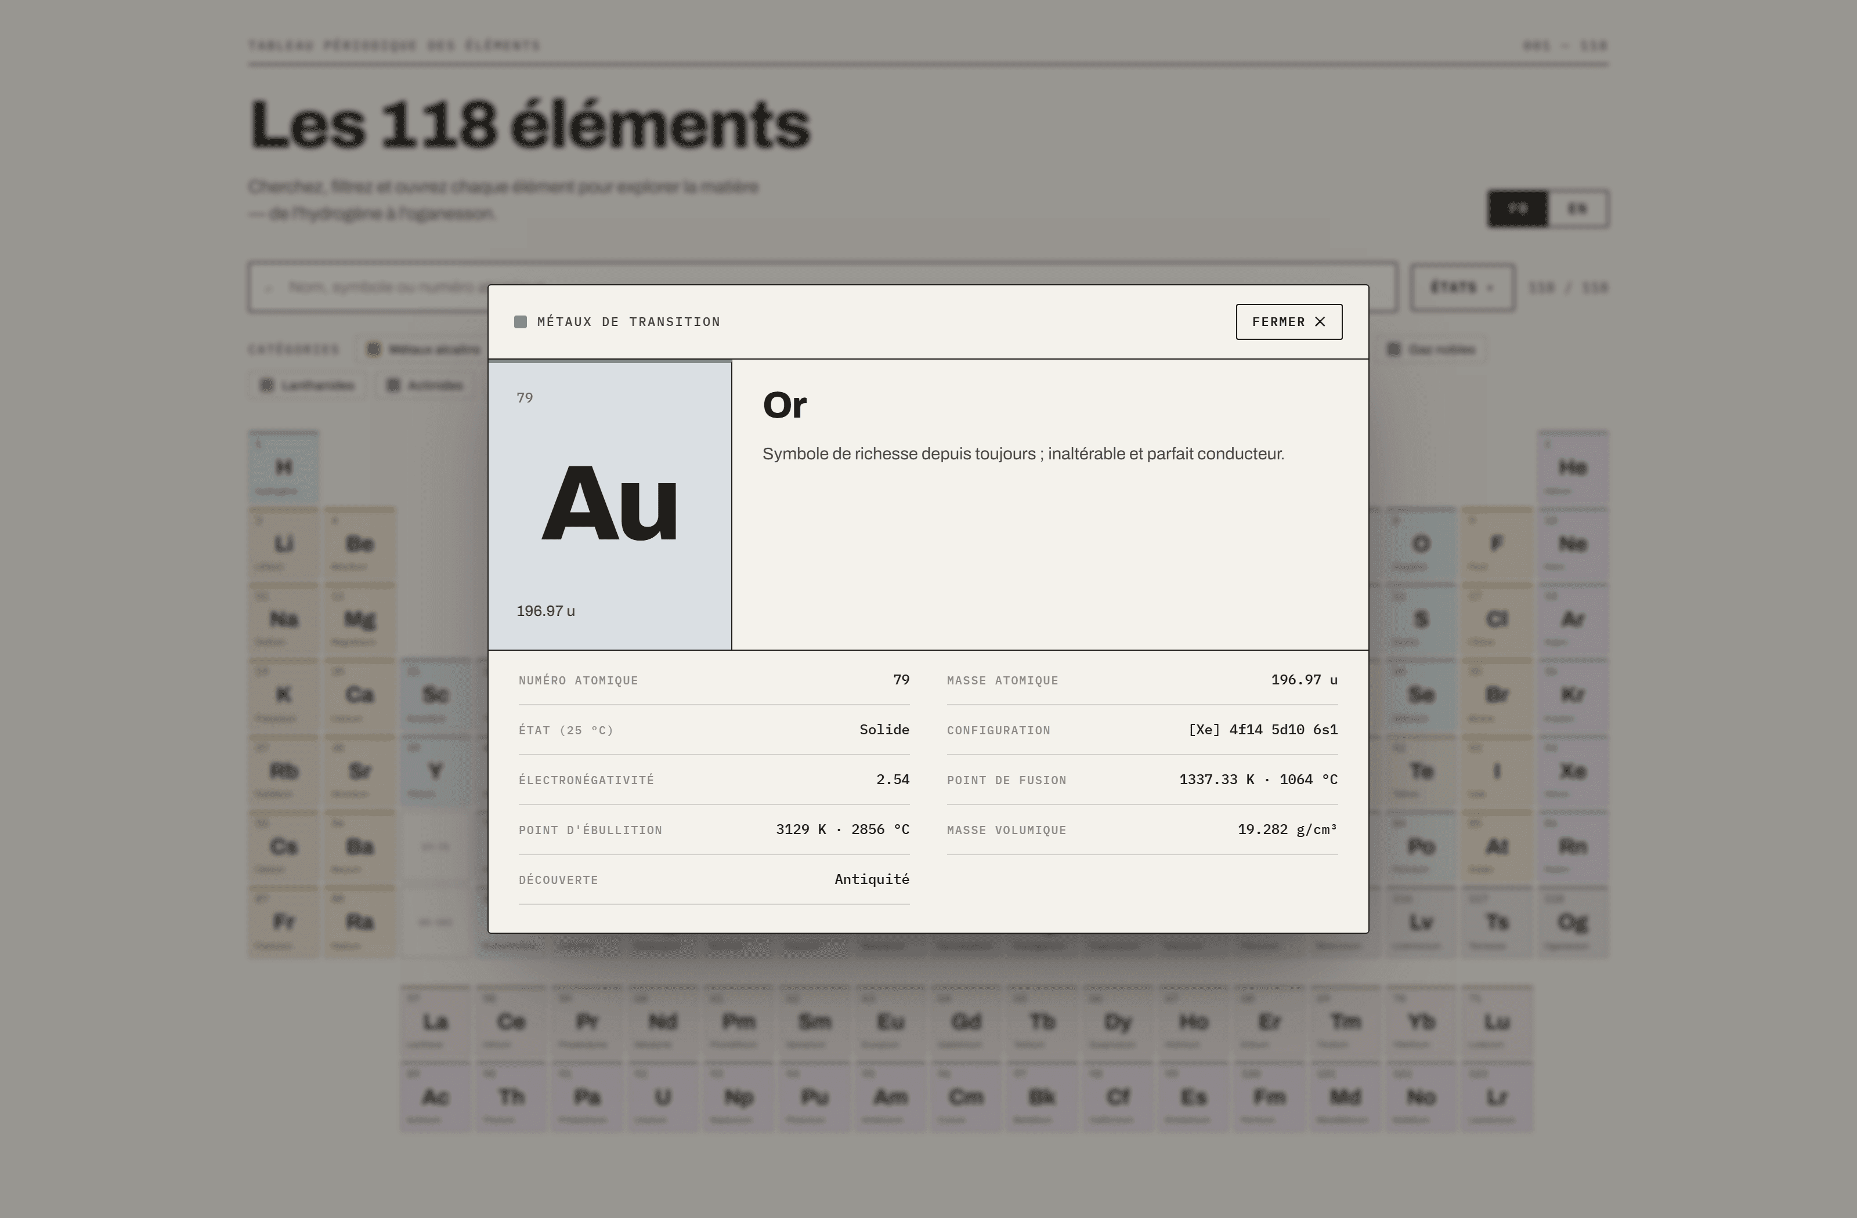
Task: Open the gadolinium (Gd) element tile
Action: [x=967, y=1021]
